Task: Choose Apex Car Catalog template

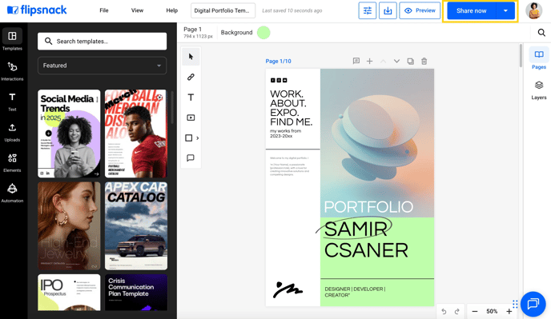Action: (136, 226)
